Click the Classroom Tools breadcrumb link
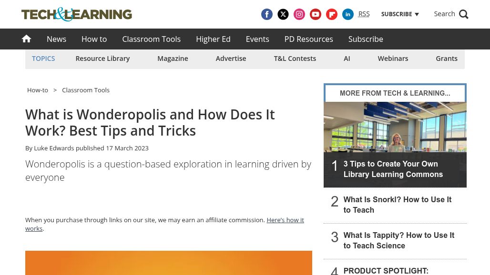Image resolution: width=490 pixels, height=275 pixels. [86, 90]
